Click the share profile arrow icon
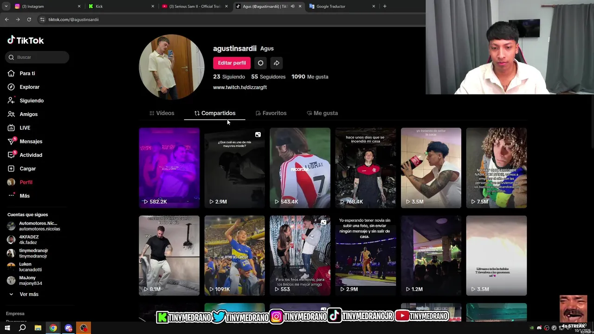This screenshot has height=334, width=594. pyautogui.click(x=277, y=63)
